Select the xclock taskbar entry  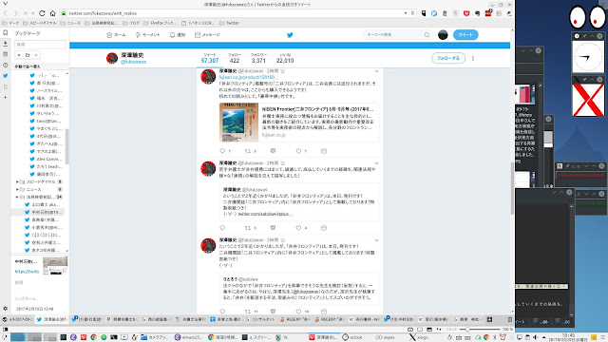pyautogui.click(x=352, y=337)
